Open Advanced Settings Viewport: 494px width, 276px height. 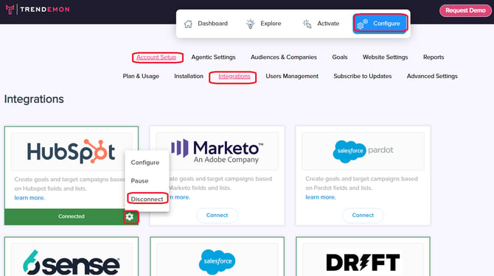tap(432, 76)
